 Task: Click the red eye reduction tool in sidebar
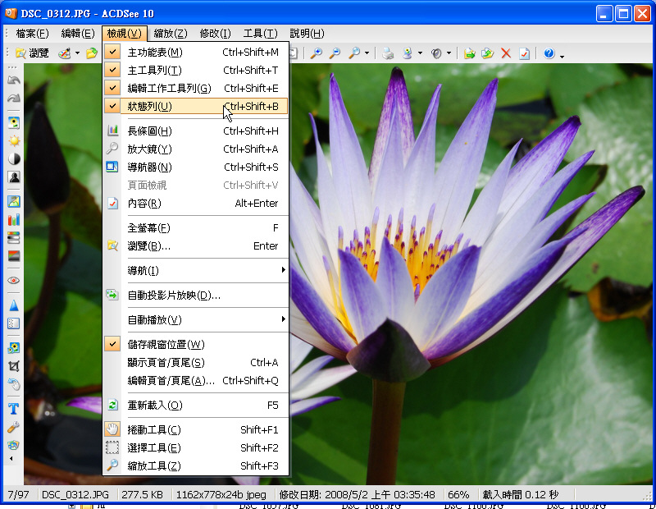coord(14,280)
